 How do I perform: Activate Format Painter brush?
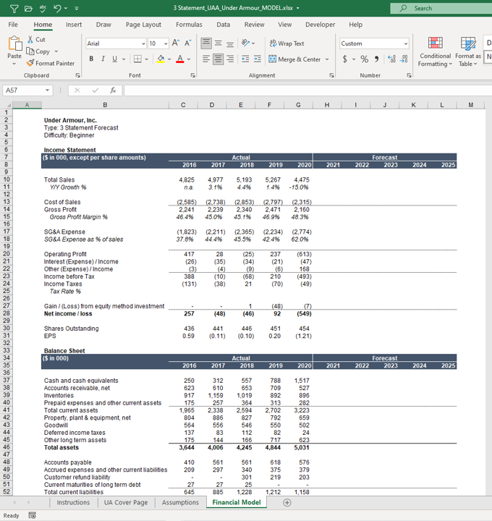[51, 63]
